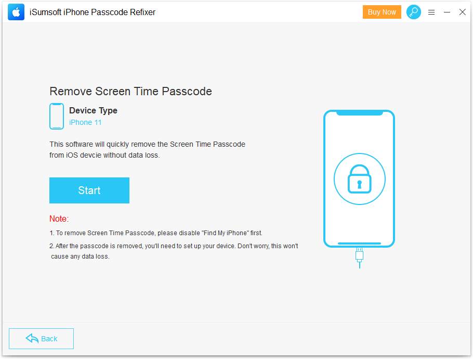473x359 pixels.
Task: Click the second note about device setup
Action: pyautogui.click(x=174, y=246)
